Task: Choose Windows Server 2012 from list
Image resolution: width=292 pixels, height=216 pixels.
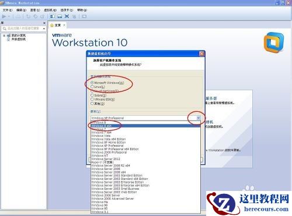Action: tap(145, 159)
